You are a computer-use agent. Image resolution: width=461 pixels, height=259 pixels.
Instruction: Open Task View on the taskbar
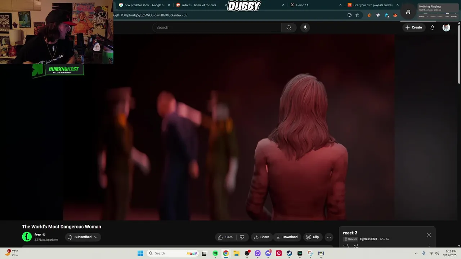click(205, 253)
